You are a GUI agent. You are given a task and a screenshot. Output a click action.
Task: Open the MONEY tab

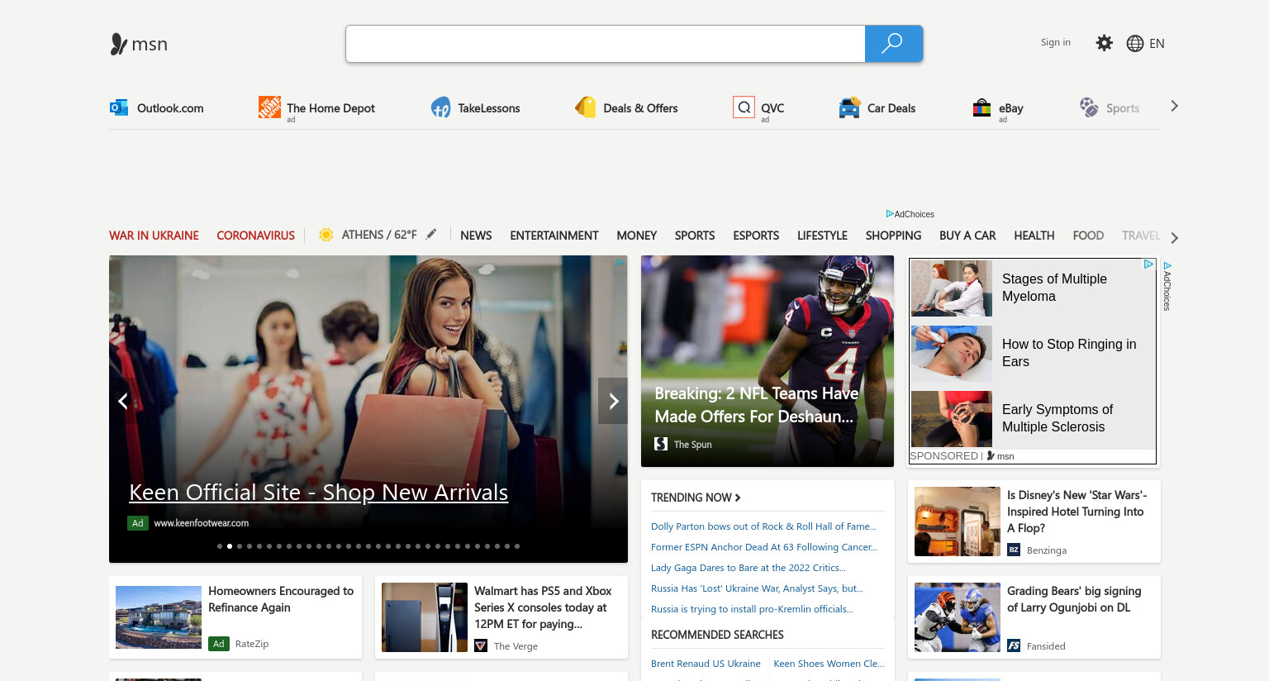click(x=637, y=236)
